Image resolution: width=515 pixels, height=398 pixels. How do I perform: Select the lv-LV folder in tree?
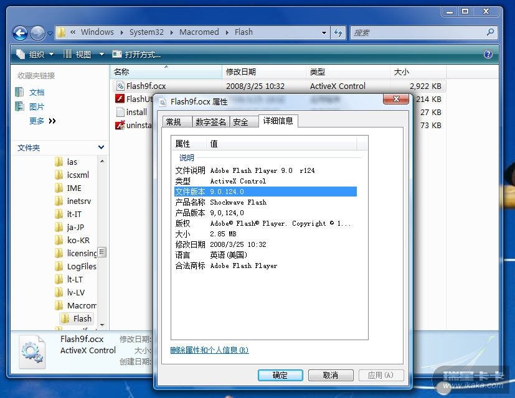tap(75, 292)
